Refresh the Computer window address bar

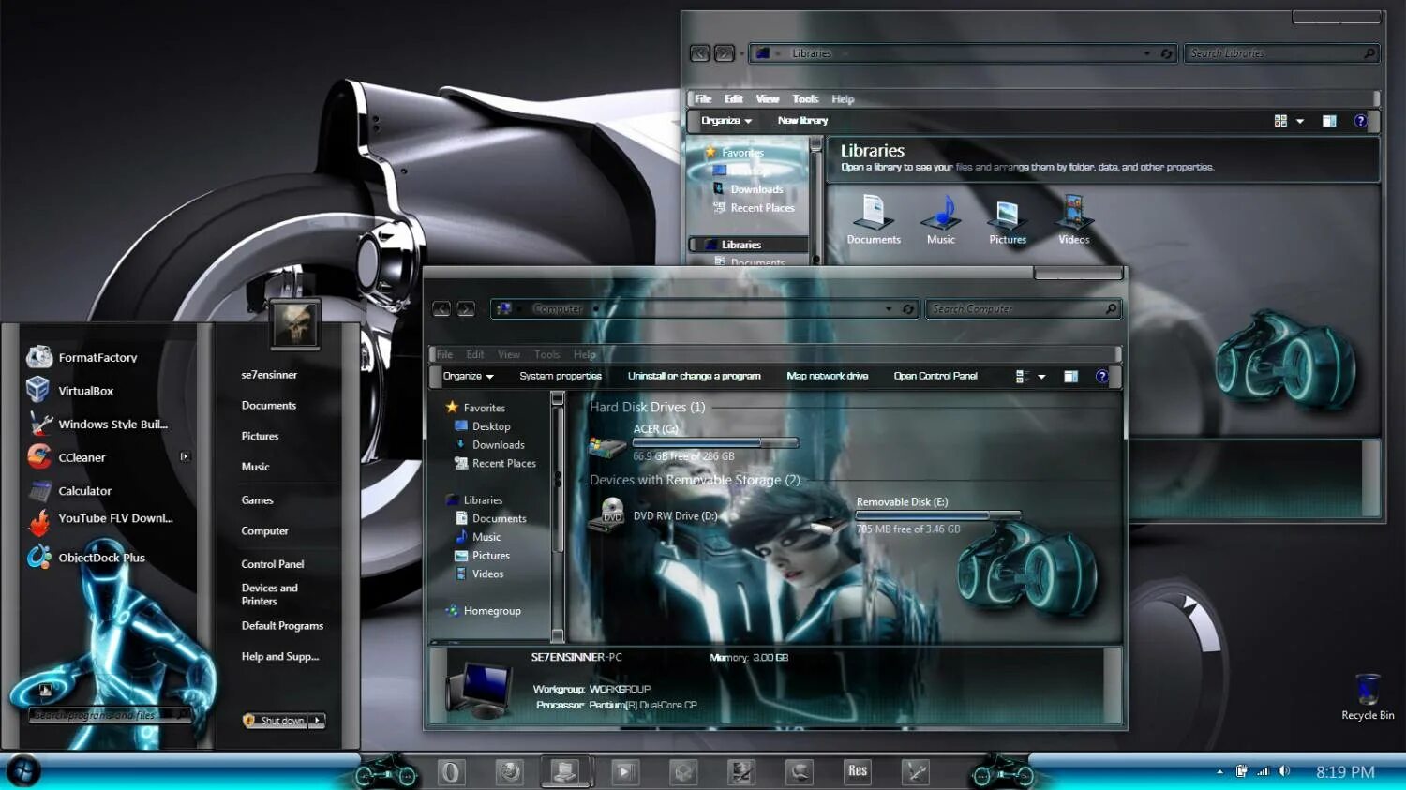(907, 308)
